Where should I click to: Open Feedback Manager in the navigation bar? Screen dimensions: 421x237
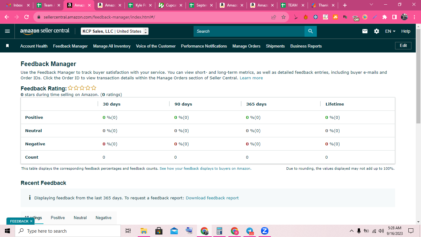(x=70, y=46)
